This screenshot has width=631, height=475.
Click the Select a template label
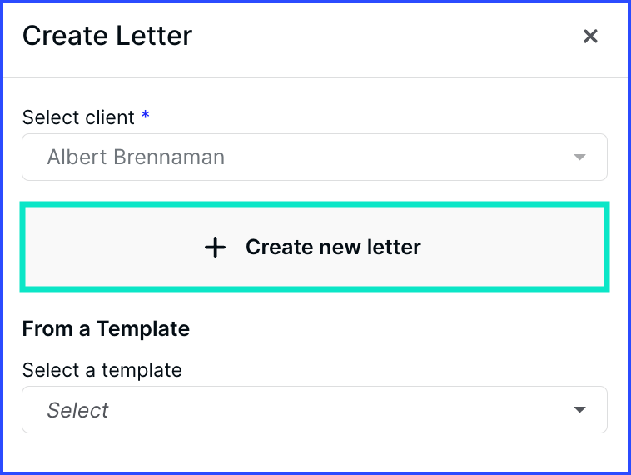pyautogui.click(x=102, y=369)
